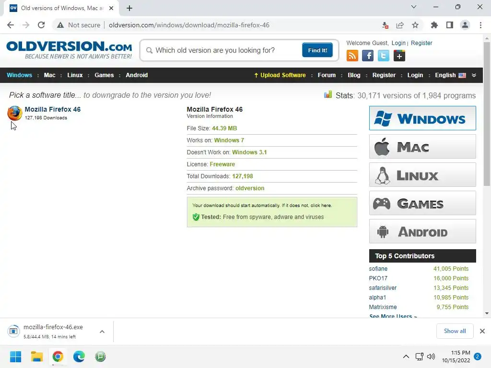
Task: Click the network icon in system tray
Action: [419, 356]
